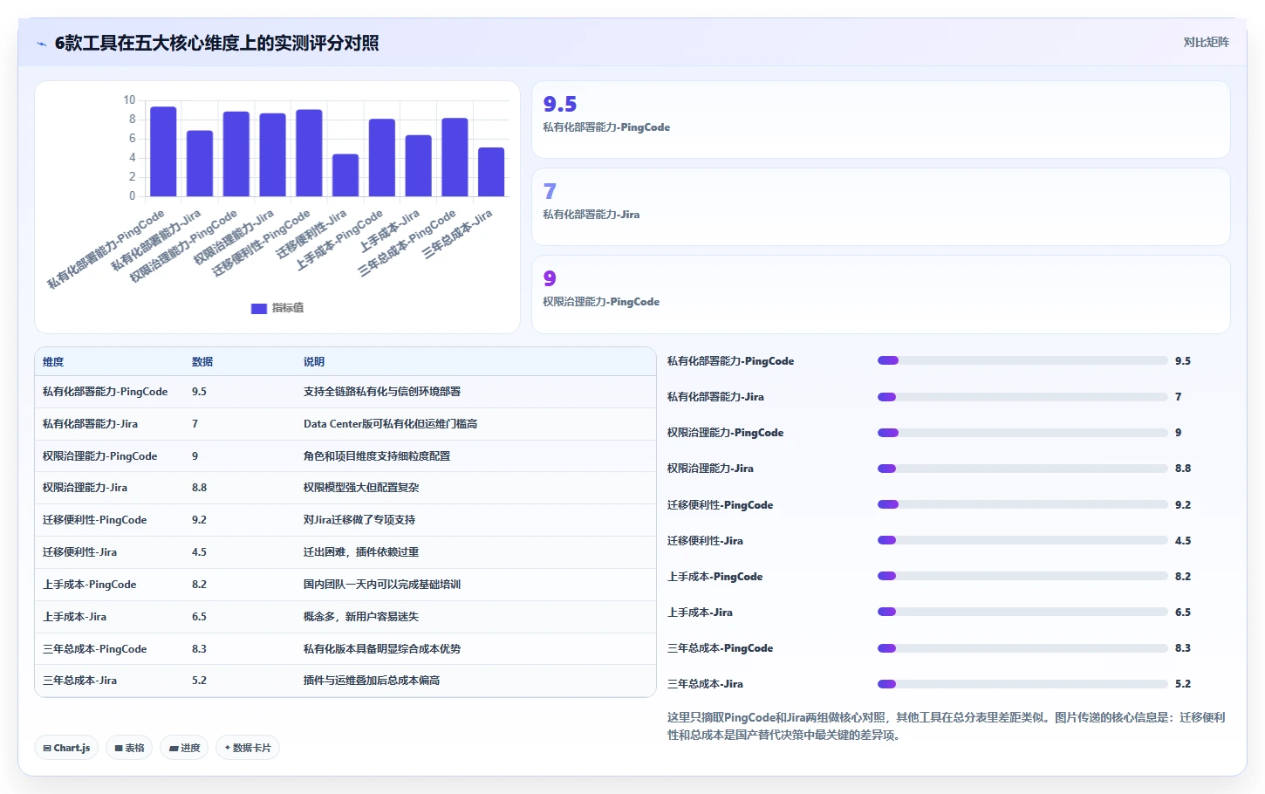Screen dimensions: 1265x794
Task: Select the cell 私有化版本具备明显综合成本优势
Action: 382,649
